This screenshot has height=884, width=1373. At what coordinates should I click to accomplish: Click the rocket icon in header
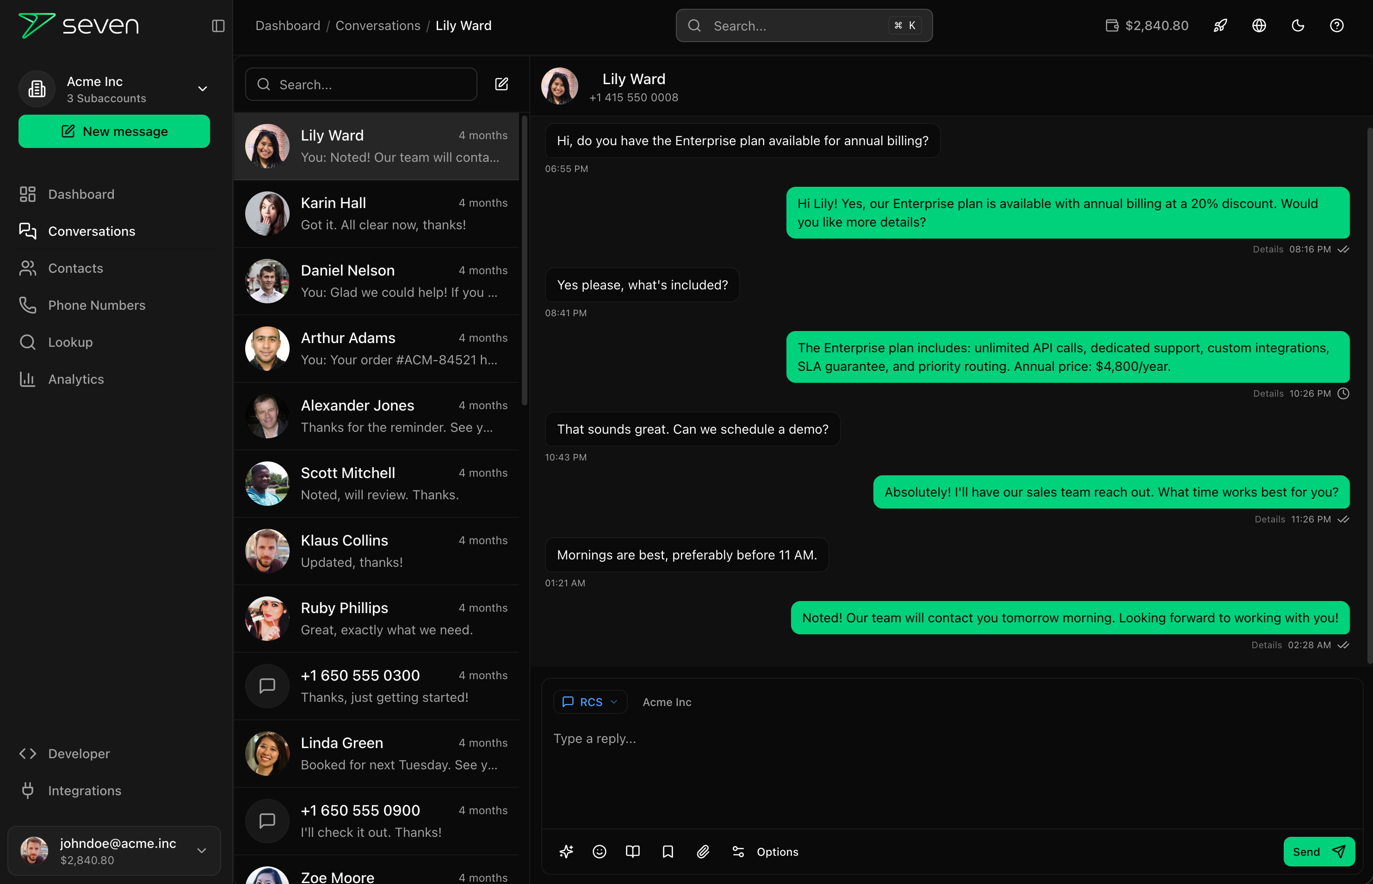[1220, 26]
